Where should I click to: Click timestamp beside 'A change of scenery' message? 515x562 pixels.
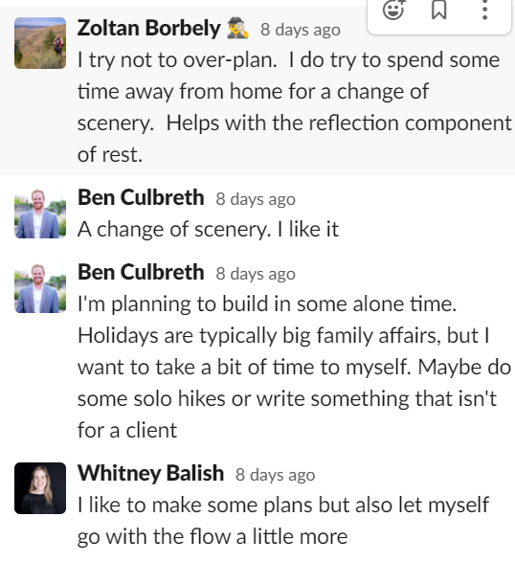(x=256, y=199)
